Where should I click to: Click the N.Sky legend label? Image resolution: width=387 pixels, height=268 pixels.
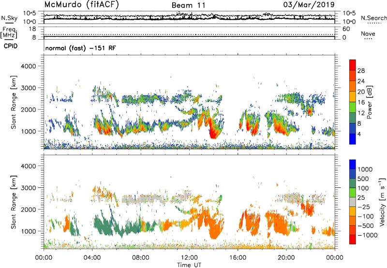(9, 18)
